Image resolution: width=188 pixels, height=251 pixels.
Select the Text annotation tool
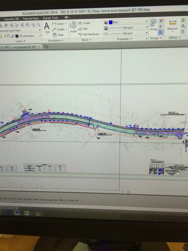coord(47,28)
